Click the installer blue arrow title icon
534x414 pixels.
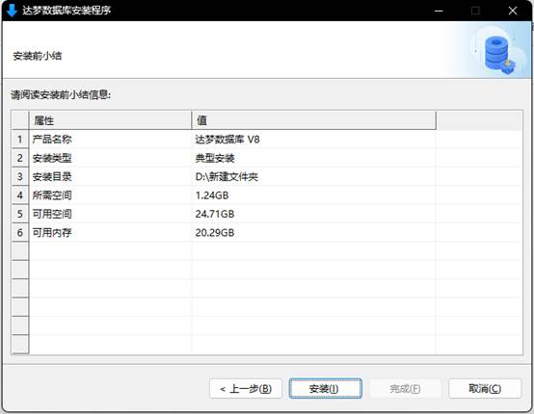pos(12,11)
